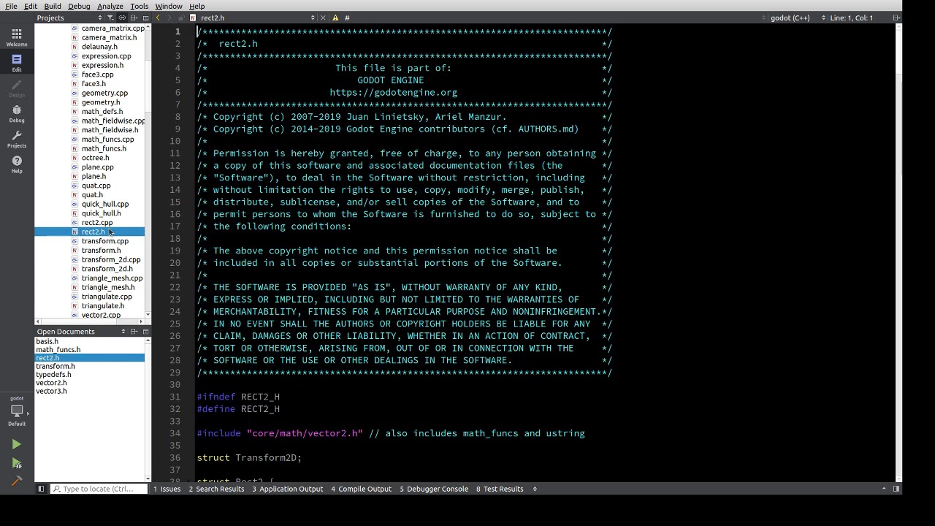Split the Open Documents panel
The height and width of the screenshot is (526, 935).
pyautogui.click(x=134, y=332)
